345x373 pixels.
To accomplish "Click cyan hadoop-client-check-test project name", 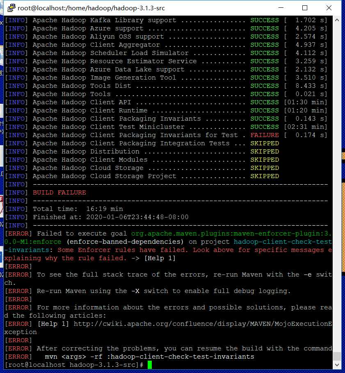I will [x=168, y=246].
